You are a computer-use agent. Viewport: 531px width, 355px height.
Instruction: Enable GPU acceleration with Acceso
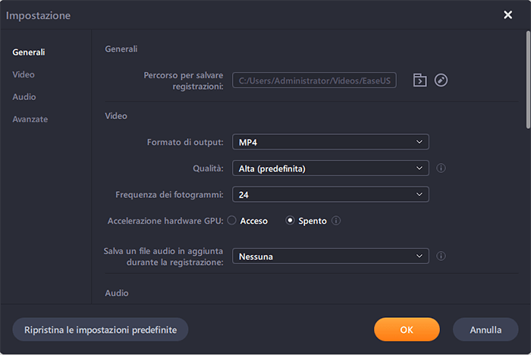coord(231,221)
